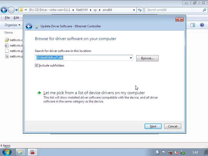208x156 pixels.
Task: Expand the double-chevron breadcrumb overflow
Action: click(x=26, y=10)
